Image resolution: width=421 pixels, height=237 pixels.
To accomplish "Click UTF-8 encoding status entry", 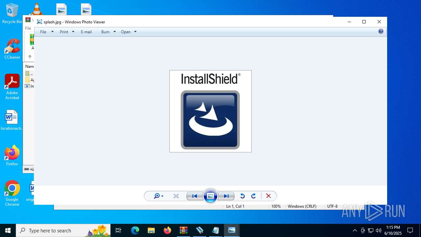I will point(332,206).
